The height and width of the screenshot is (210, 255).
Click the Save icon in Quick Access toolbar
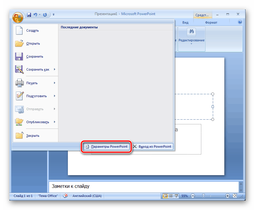(29, 14)
